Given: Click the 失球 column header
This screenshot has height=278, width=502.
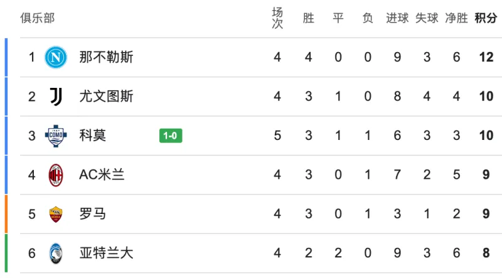Looking at the screenshot, I should (427, 18).
